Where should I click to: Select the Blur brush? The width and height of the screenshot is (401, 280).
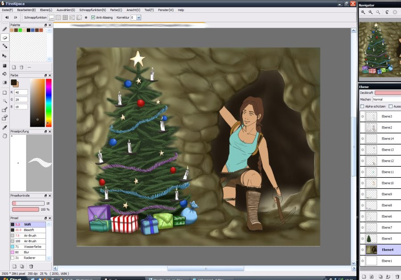(28, 252)
